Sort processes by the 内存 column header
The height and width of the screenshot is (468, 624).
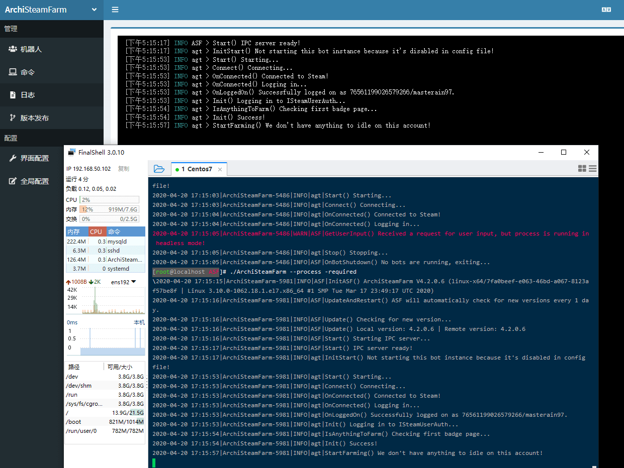tap(74, 232)
